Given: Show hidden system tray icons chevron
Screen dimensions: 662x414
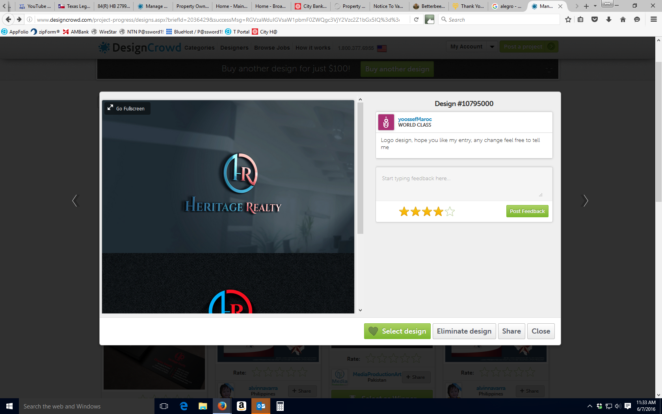Looking at the screenshot, I should coord(589,406).
